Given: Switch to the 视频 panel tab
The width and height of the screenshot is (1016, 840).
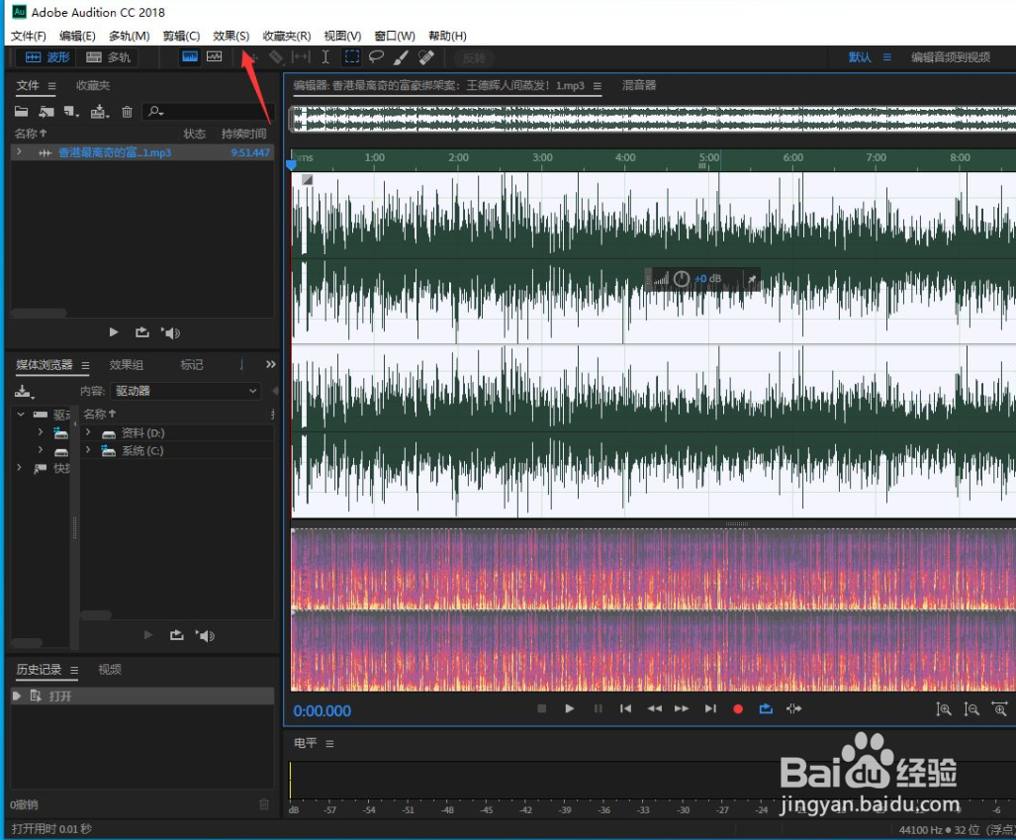Looking at the screenshot, I should 110,670.
